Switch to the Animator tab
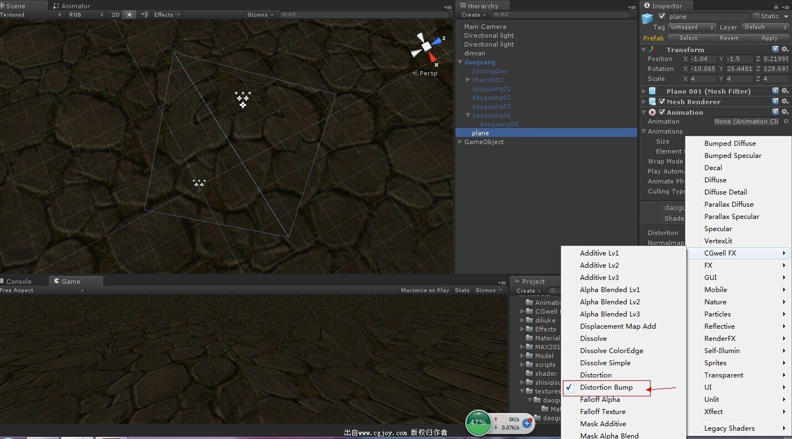Viewport: 792px width, 439px height. click(72, 6)
